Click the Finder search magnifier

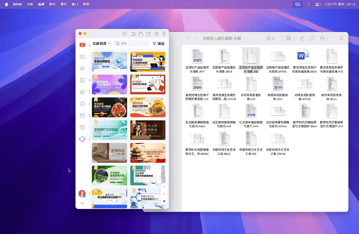[x=341, y=38]
